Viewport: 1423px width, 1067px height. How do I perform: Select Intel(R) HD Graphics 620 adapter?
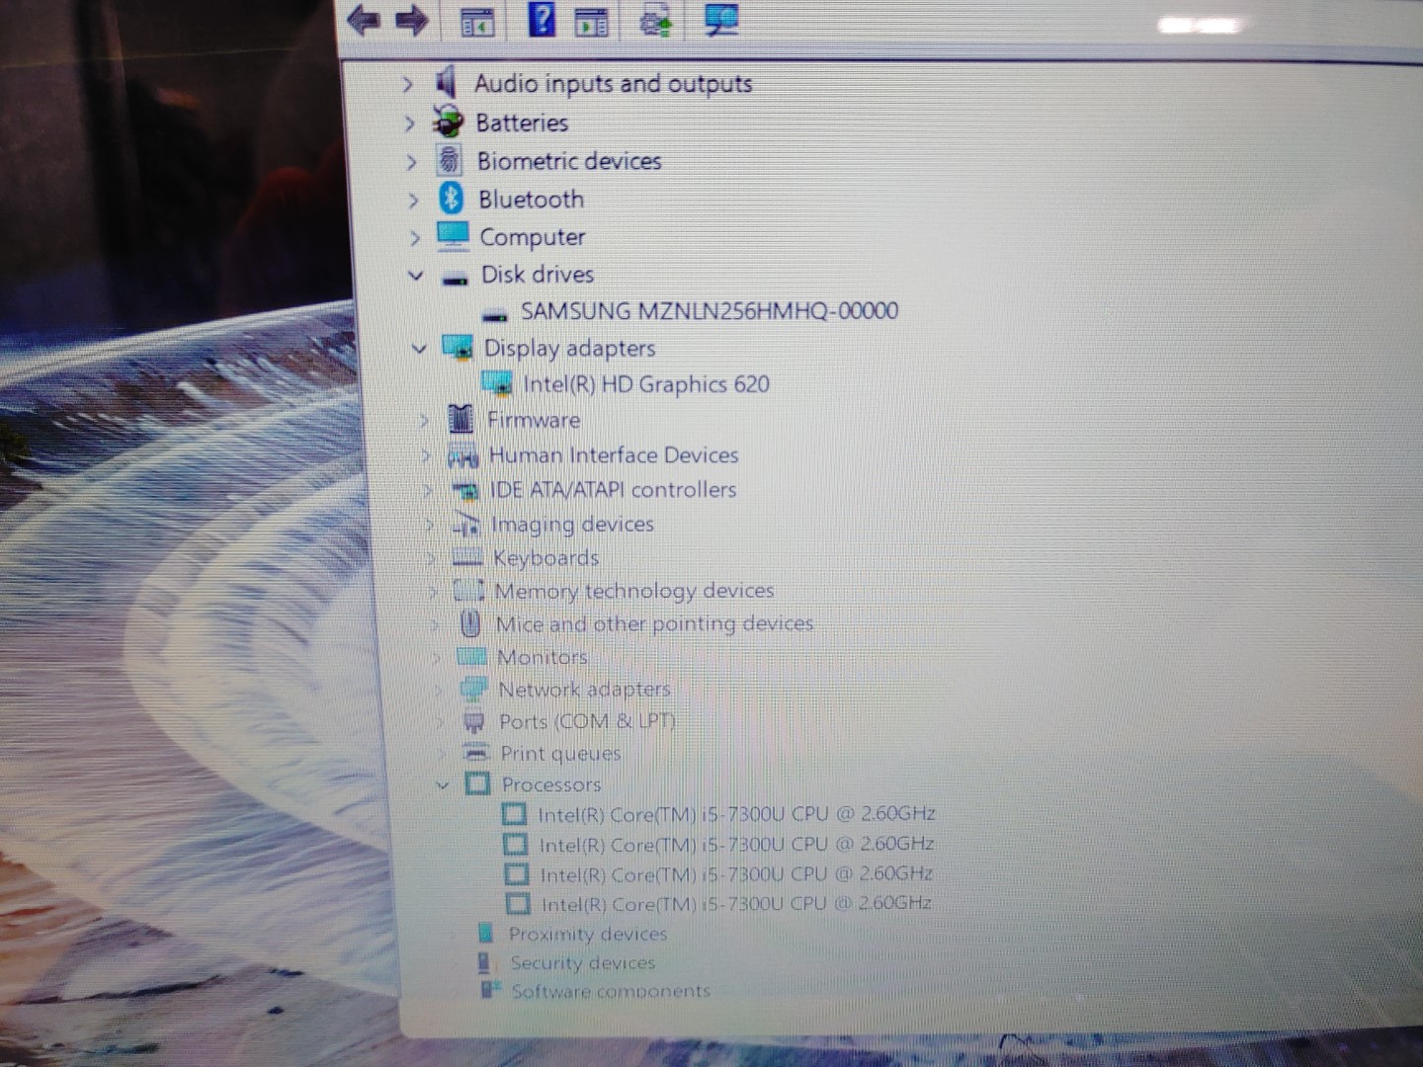pos(645,384)
